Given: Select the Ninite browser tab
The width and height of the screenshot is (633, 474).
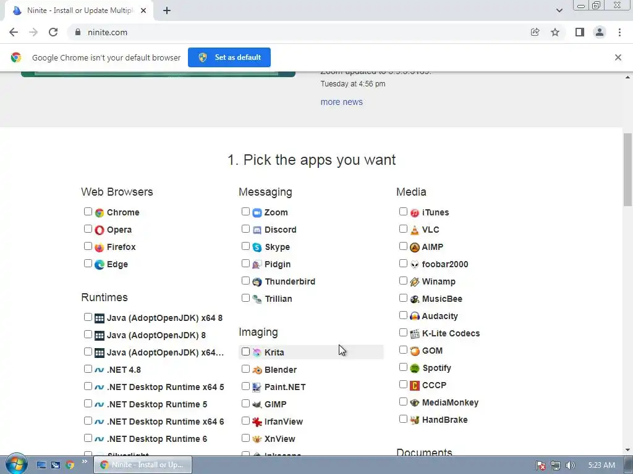Looking at the screenshot, I should coord(79,11).
